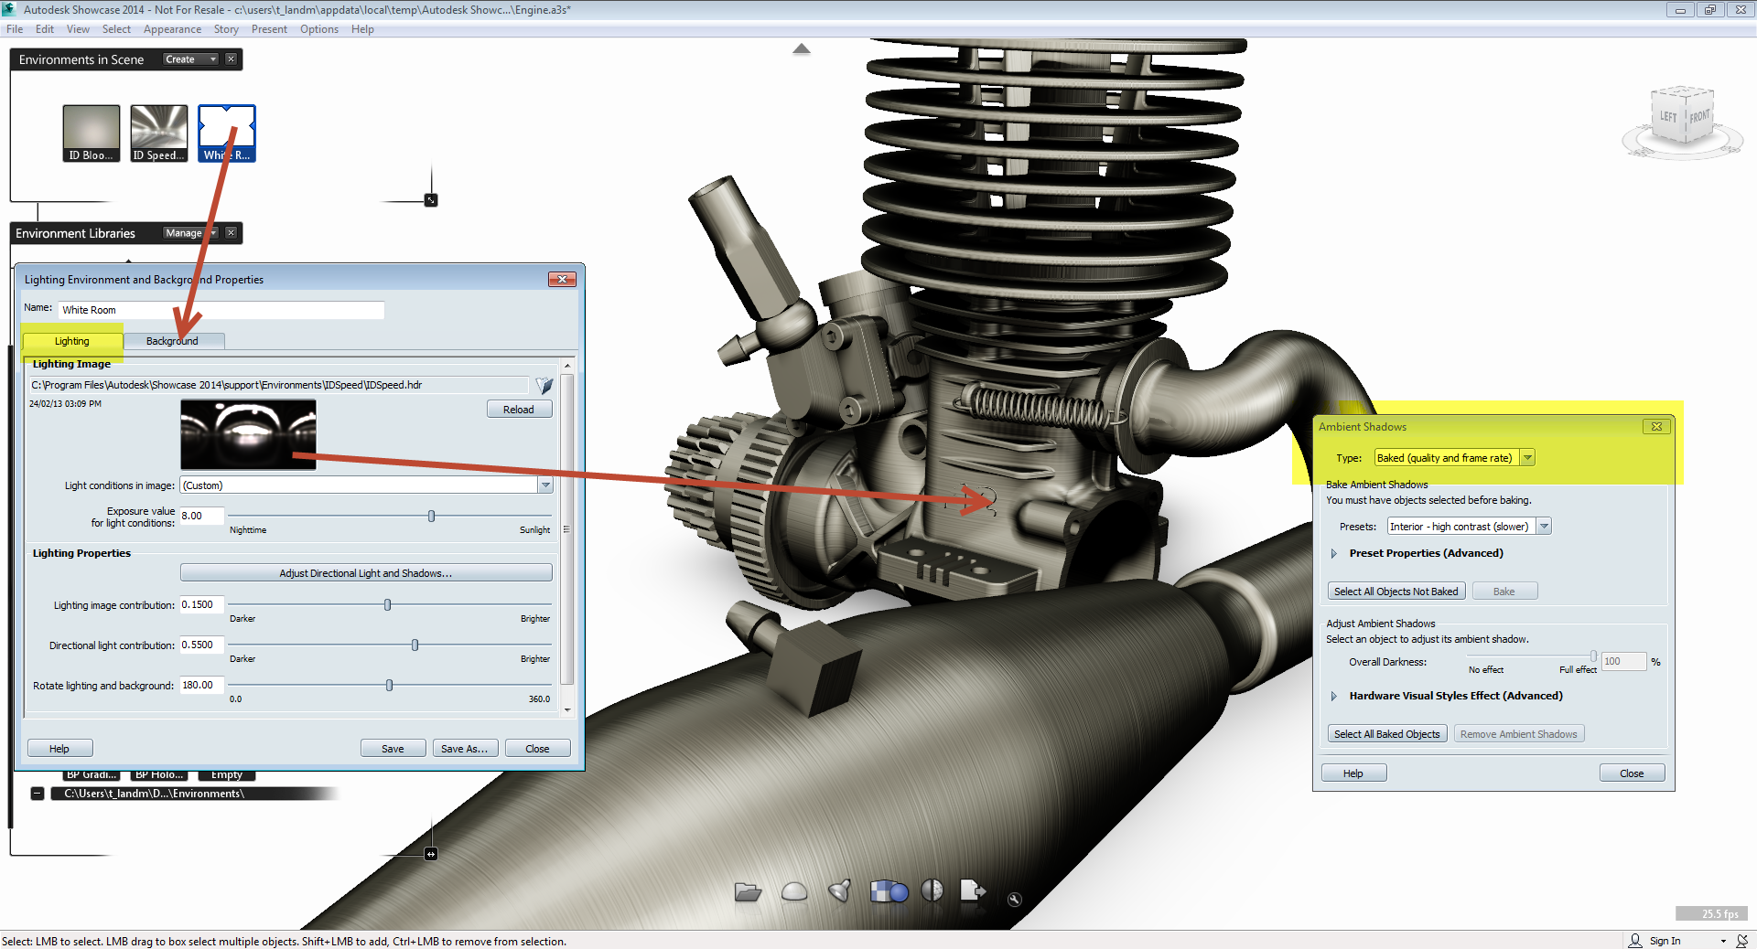Open the Light conditions in image dropdown
1757x949 pixels.
(x=546, y=485)
